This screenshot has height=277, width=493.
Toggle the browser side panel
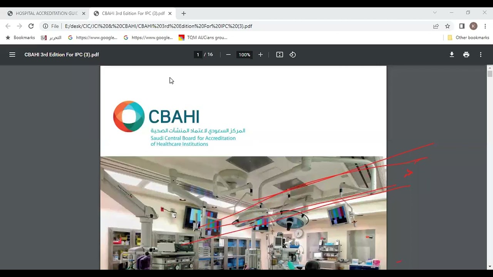point(462,26)
